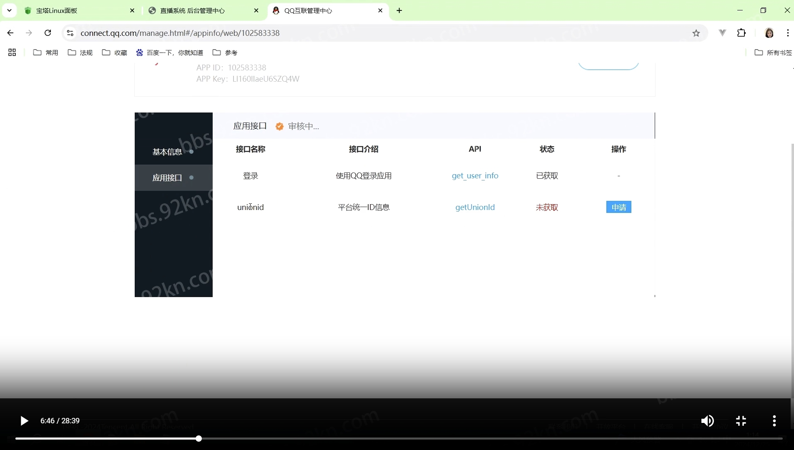Image resolution: width=794 pixels, height=450 pixels.
Task: Click the unionid interface name cell
Action: click(251, 207)
